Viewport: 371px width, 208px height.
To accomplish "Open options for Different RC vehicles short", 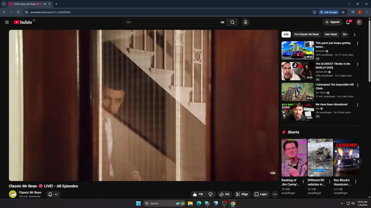I will pos(330,182).
